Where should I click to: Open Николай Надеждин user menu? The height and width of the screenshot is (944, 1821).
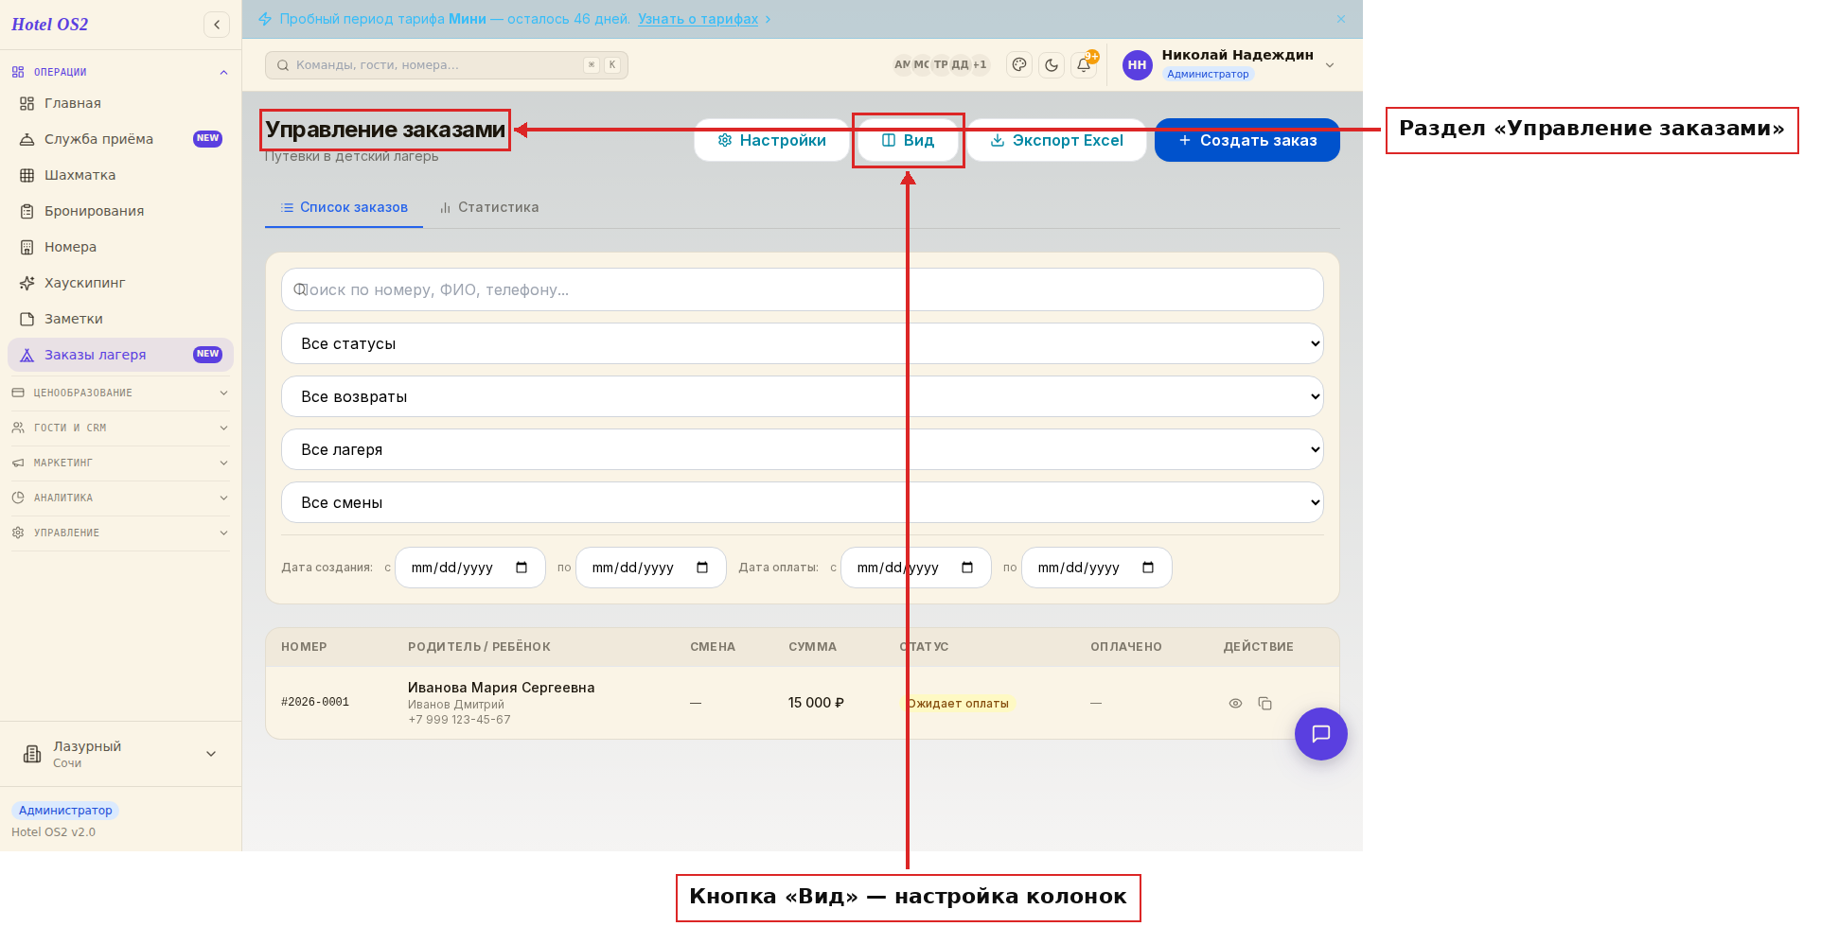point(1229,64)
